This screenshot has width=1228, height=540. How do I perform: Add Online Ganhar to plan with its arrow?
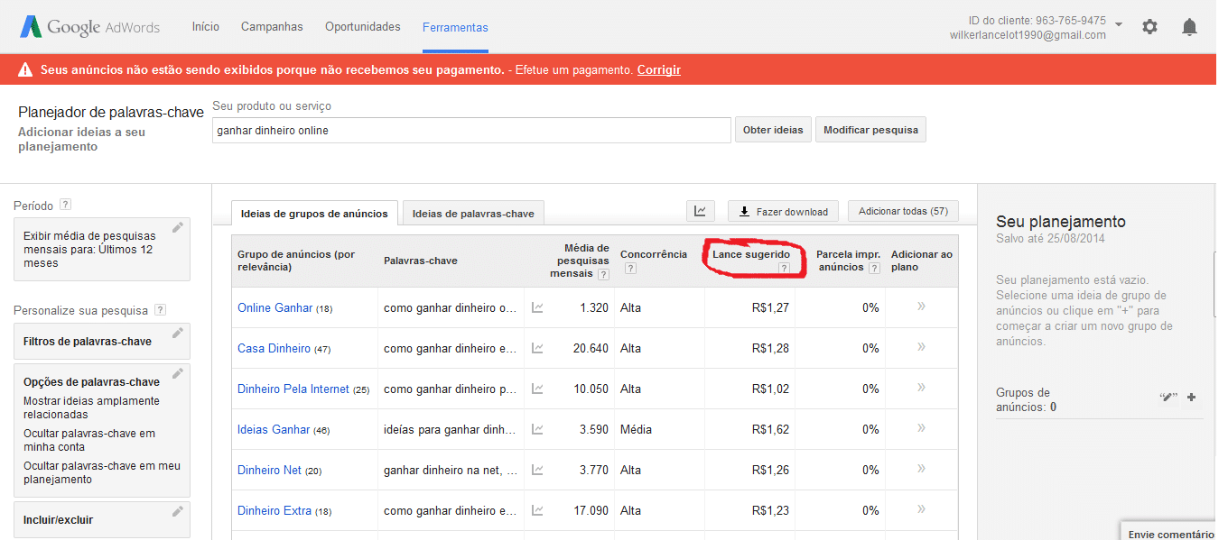tap(921, 307)
